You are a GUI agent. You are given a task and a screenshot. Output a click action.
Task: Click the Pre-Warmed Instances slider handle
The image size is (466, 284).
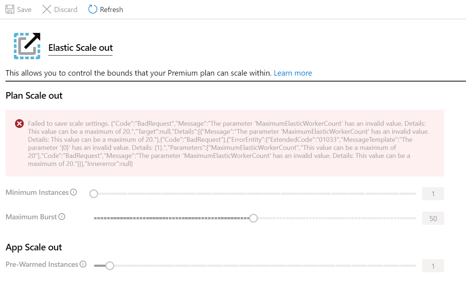pyautogui.click(x=109, y=265)
